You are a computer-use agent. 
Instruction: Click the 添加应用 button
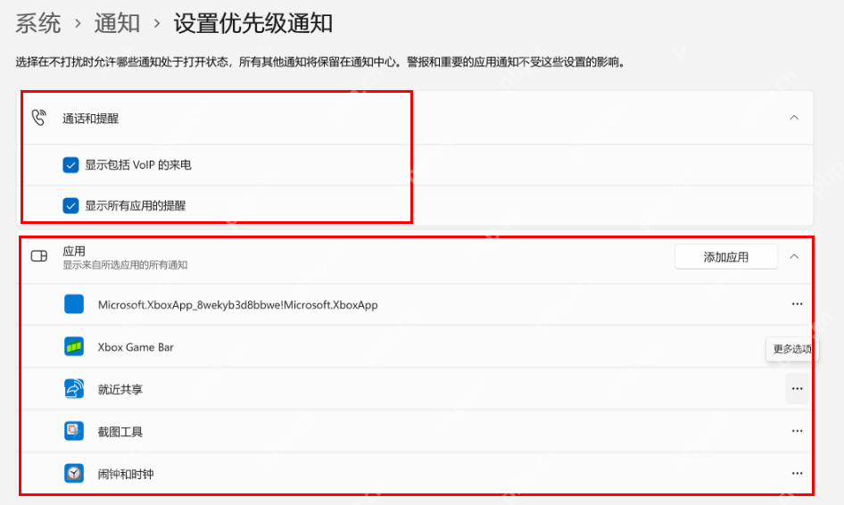click(725, 257)
